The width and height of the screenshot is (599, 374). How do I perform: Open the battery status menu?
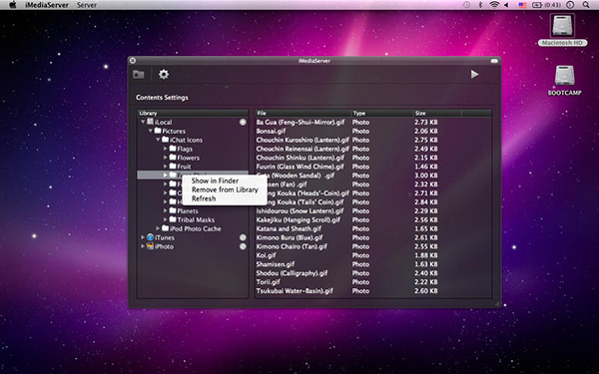coord(546,5)
